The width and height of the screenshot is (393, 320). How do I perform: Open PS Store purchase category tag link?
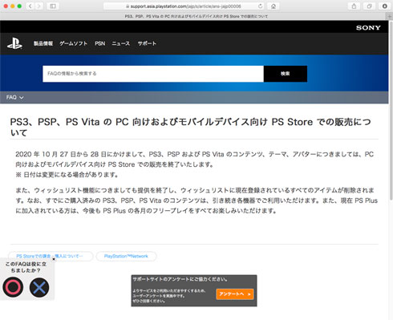[51, 256]
